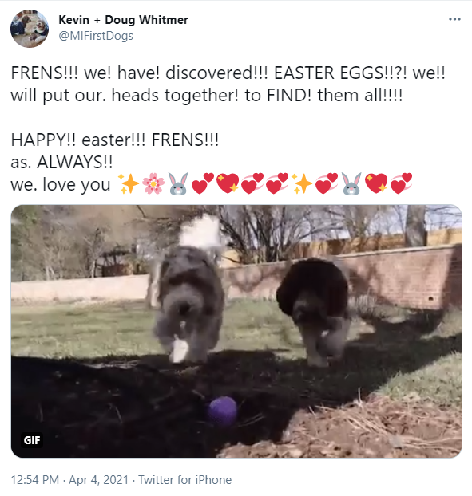Click the first sparkles emoji after "love you"
This screenshot has width=472, height=496.
[129, 183]
